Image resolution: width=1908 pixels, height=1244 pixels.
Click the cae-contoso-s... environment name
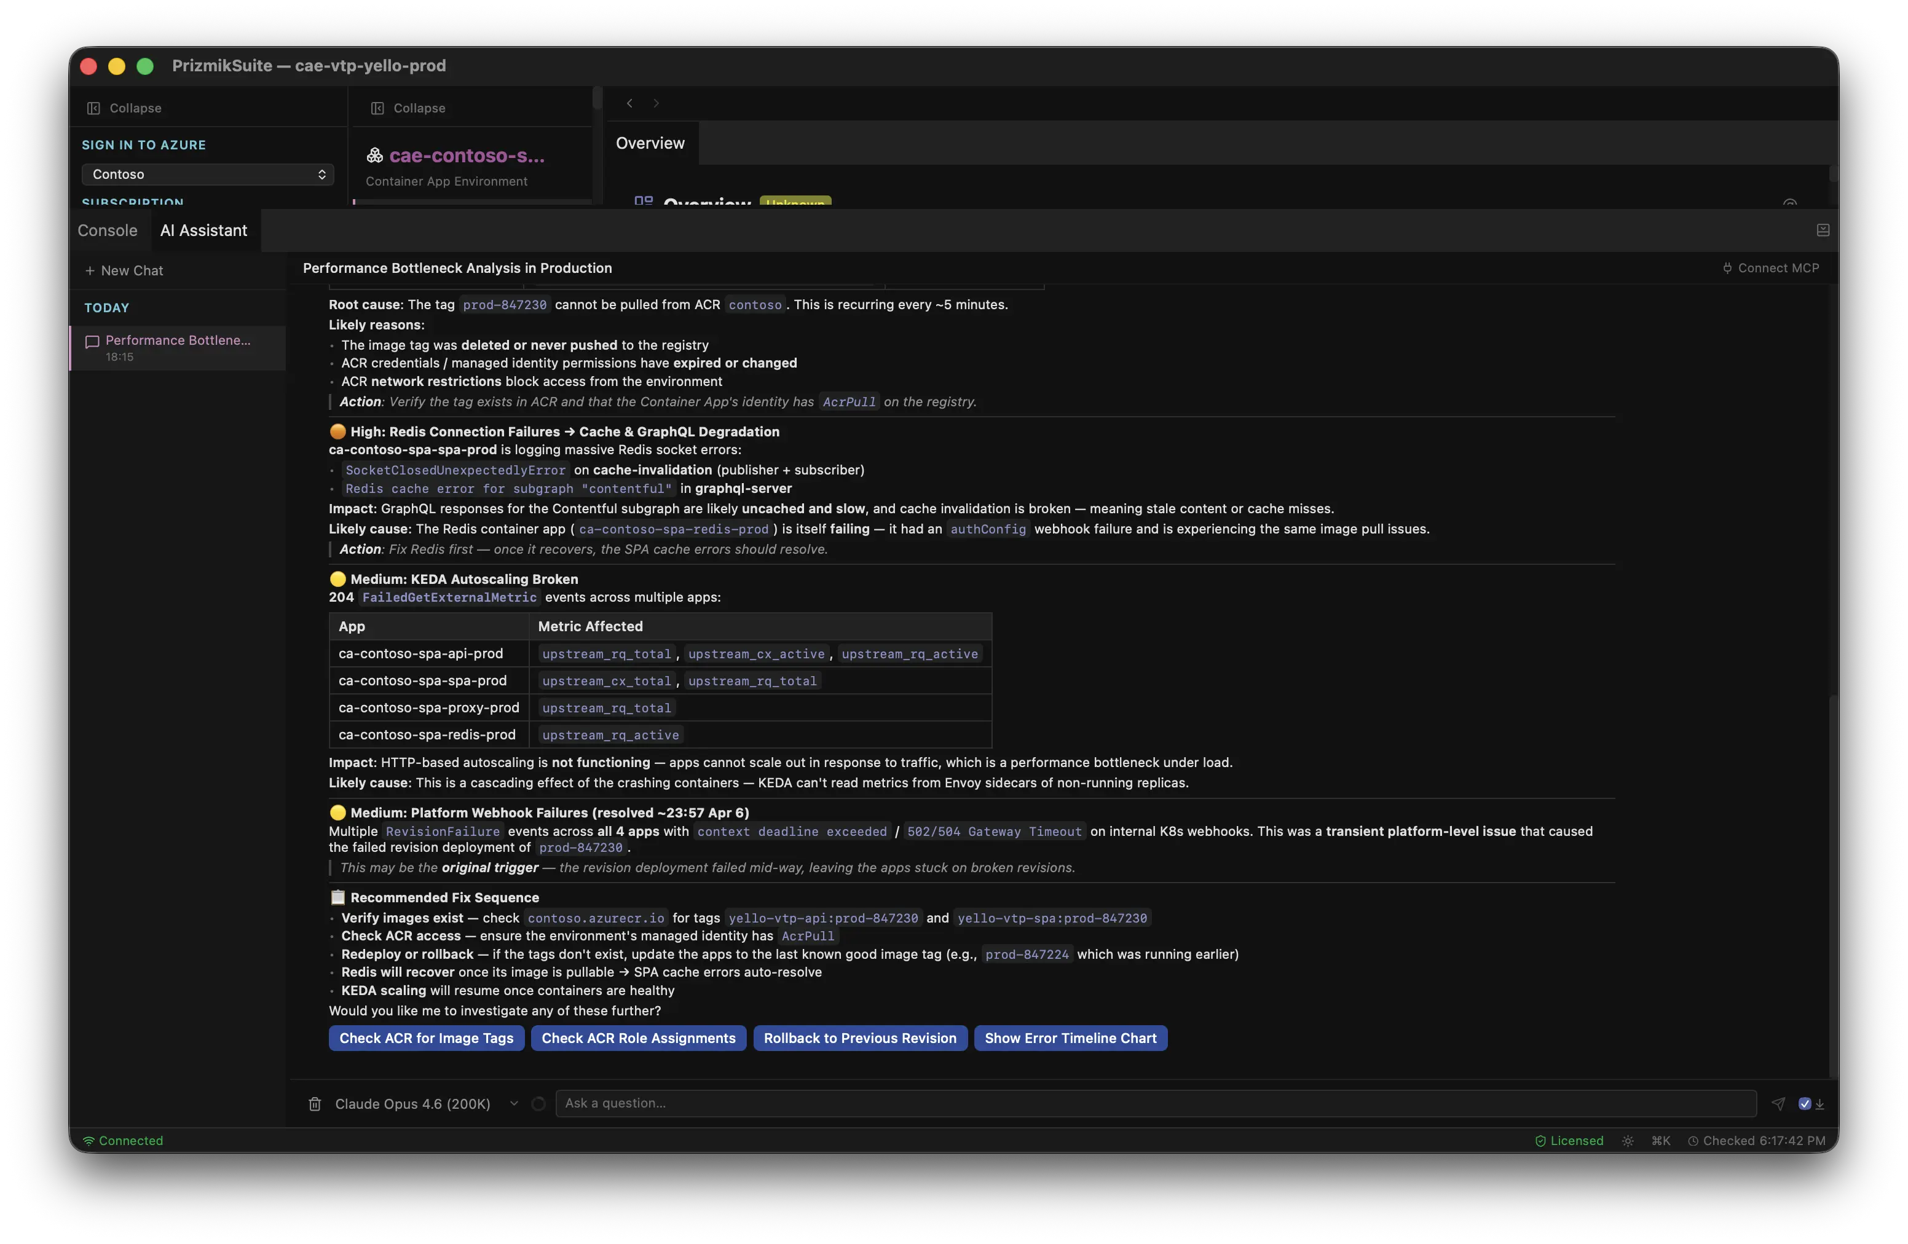click(467, 155)
